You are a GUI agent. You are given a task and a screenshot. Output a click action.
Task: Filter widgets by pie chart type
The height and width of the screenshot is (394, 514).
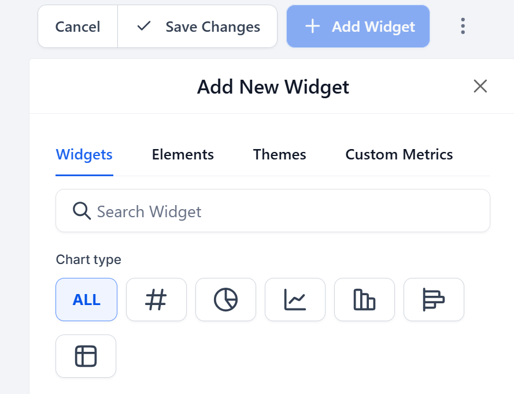(x=225, y=299)
